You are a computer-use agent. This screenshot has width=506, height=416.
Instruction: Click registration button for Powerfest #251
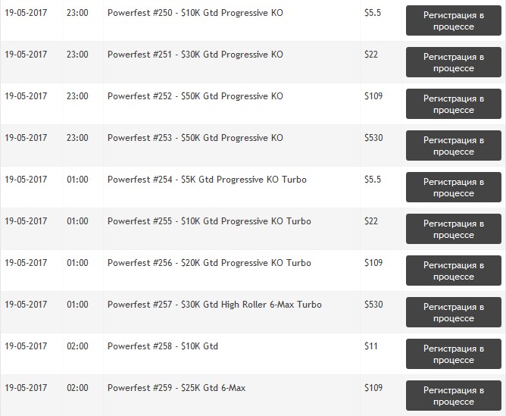click(454, 62)
